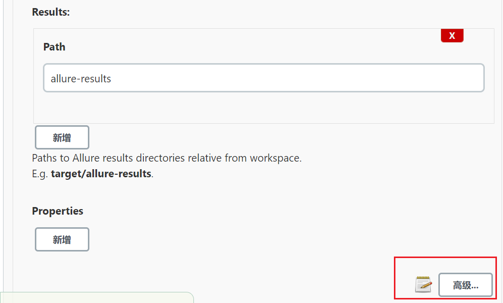The image size is (503, 303).
Task: Click blank space right of Properties 新增 button
Action: (x=253, y=239)
